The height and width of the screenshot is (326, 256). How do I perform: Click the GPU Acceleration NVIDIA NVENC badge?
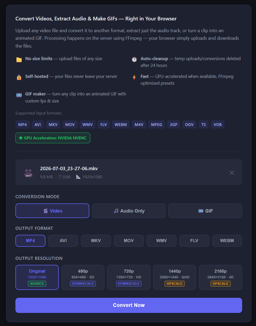53,138
